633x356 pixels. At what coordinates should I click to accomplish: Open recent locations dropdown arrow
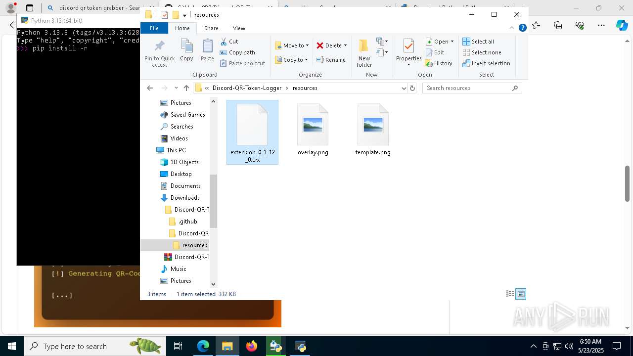click(176, 88)
